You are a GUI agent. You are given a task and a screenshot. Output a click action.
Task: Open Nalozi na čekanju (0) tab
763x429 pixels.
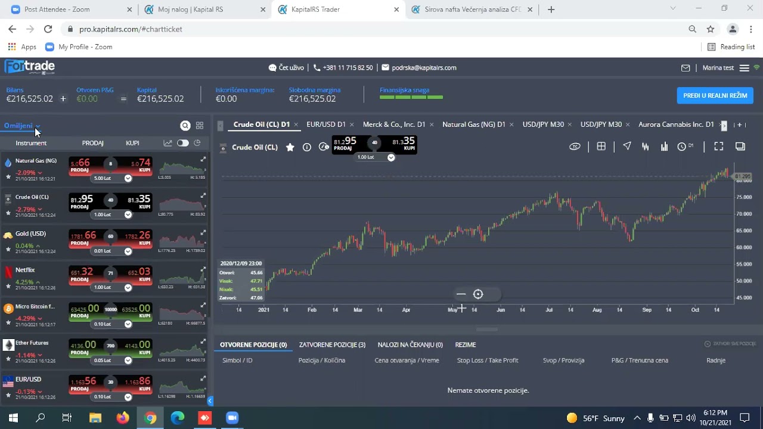click(410, 344)
